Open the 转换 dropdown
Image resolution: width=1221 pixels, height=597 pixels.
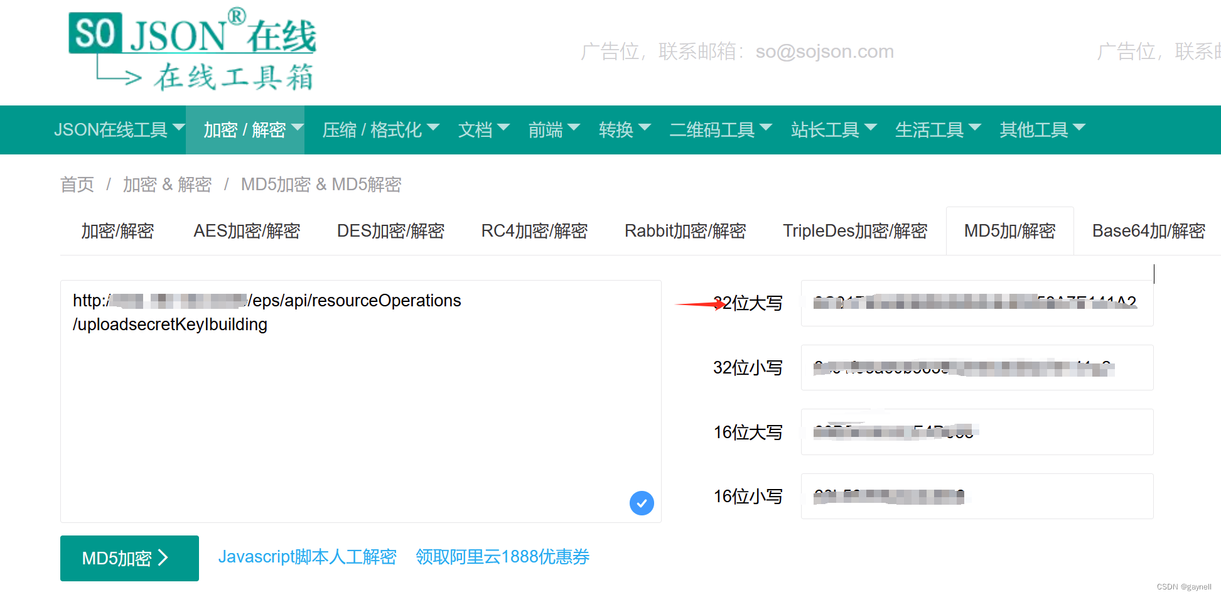pos(625,130)
